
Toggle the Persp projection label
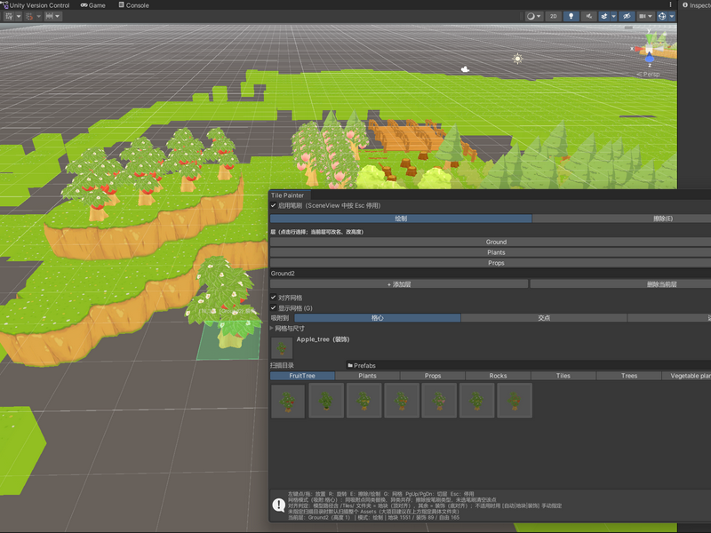649,75
